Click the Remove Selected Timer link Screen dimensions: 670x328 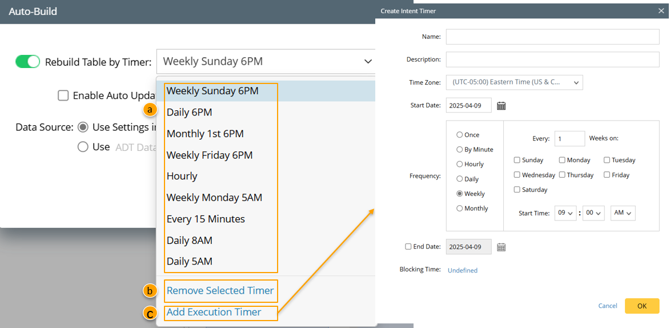tap(220, 291)
